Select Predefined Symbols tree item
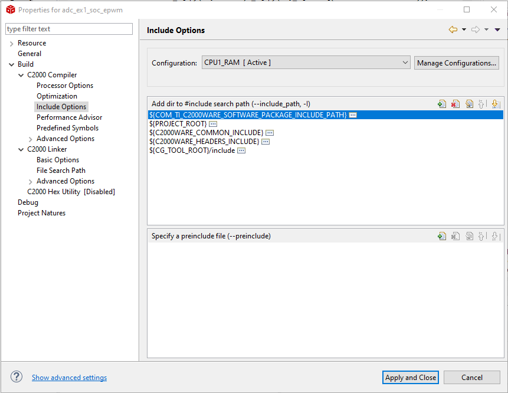Image resolution: width=508 pixels, height=393 pixels. pos(67,128)
